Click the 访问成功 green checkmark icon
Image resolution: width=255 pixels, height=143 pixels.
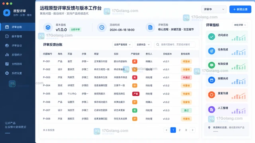coord(212,37)
